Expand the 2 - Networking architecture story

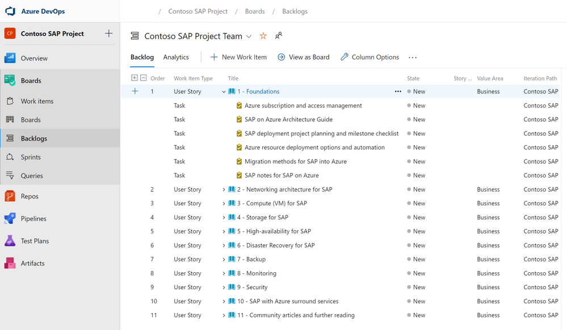click(224, 189)
